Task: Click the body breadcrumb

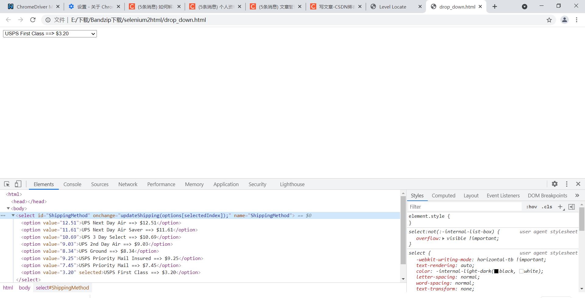Action: point(24,288)
